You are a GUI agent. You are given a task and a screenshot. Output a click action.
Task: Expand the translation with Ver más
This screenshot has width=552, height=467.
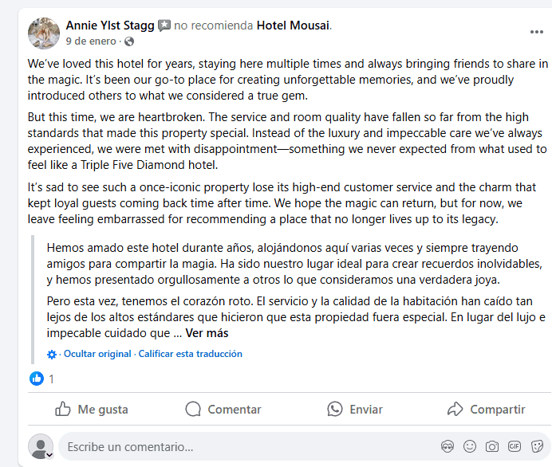[x=207, y=334]
